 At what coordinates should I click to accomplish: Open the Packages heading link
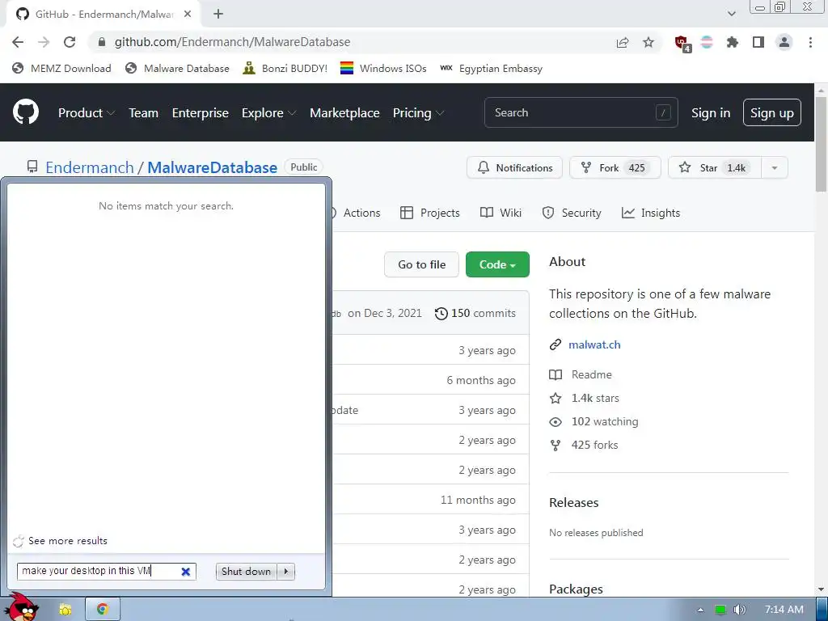click(576, 589)
